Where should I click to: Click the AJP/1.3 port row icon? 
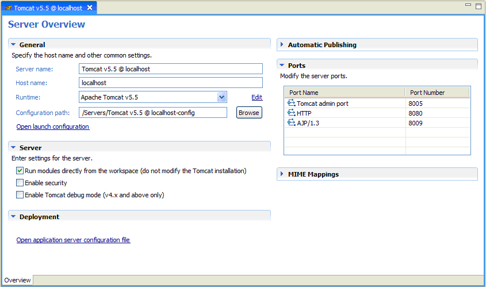pos(292,123)
